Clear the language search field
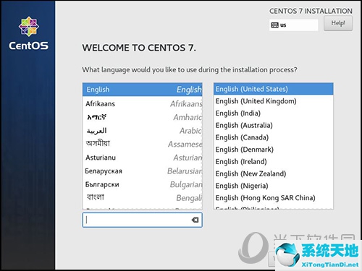 [195, 220]
